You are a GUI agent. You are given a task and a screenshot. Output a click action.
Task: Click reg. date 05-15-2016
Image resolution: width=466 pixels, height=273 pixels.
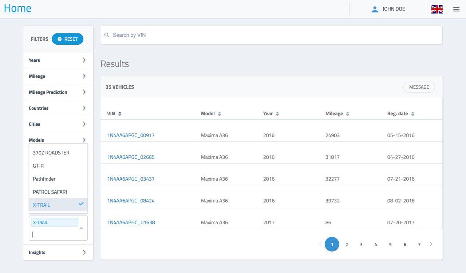click(401, 135)
